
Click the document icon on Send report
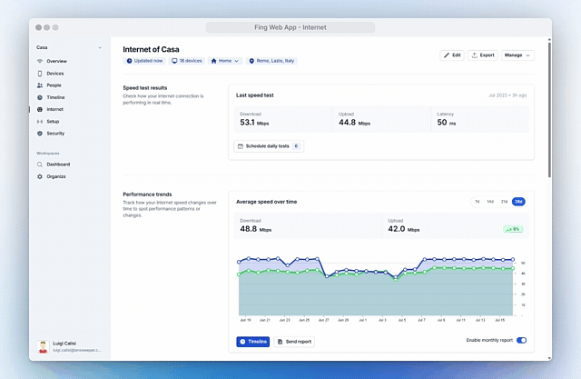pos(281,342)
